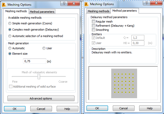Click the H0 field showing 0,30
The width and height of the screenshot is (164, 114).
tap(138, 43)
